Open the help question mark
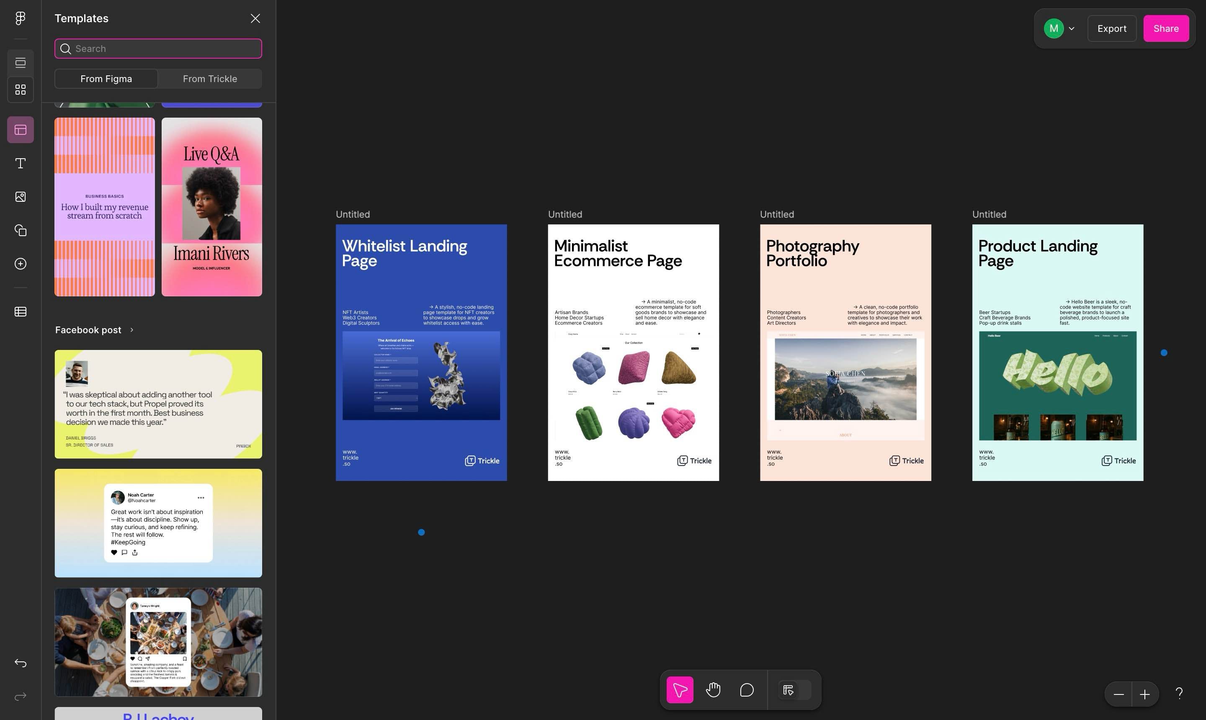1206x720 pixels. pyautogui.click(x=1179, y=694)
